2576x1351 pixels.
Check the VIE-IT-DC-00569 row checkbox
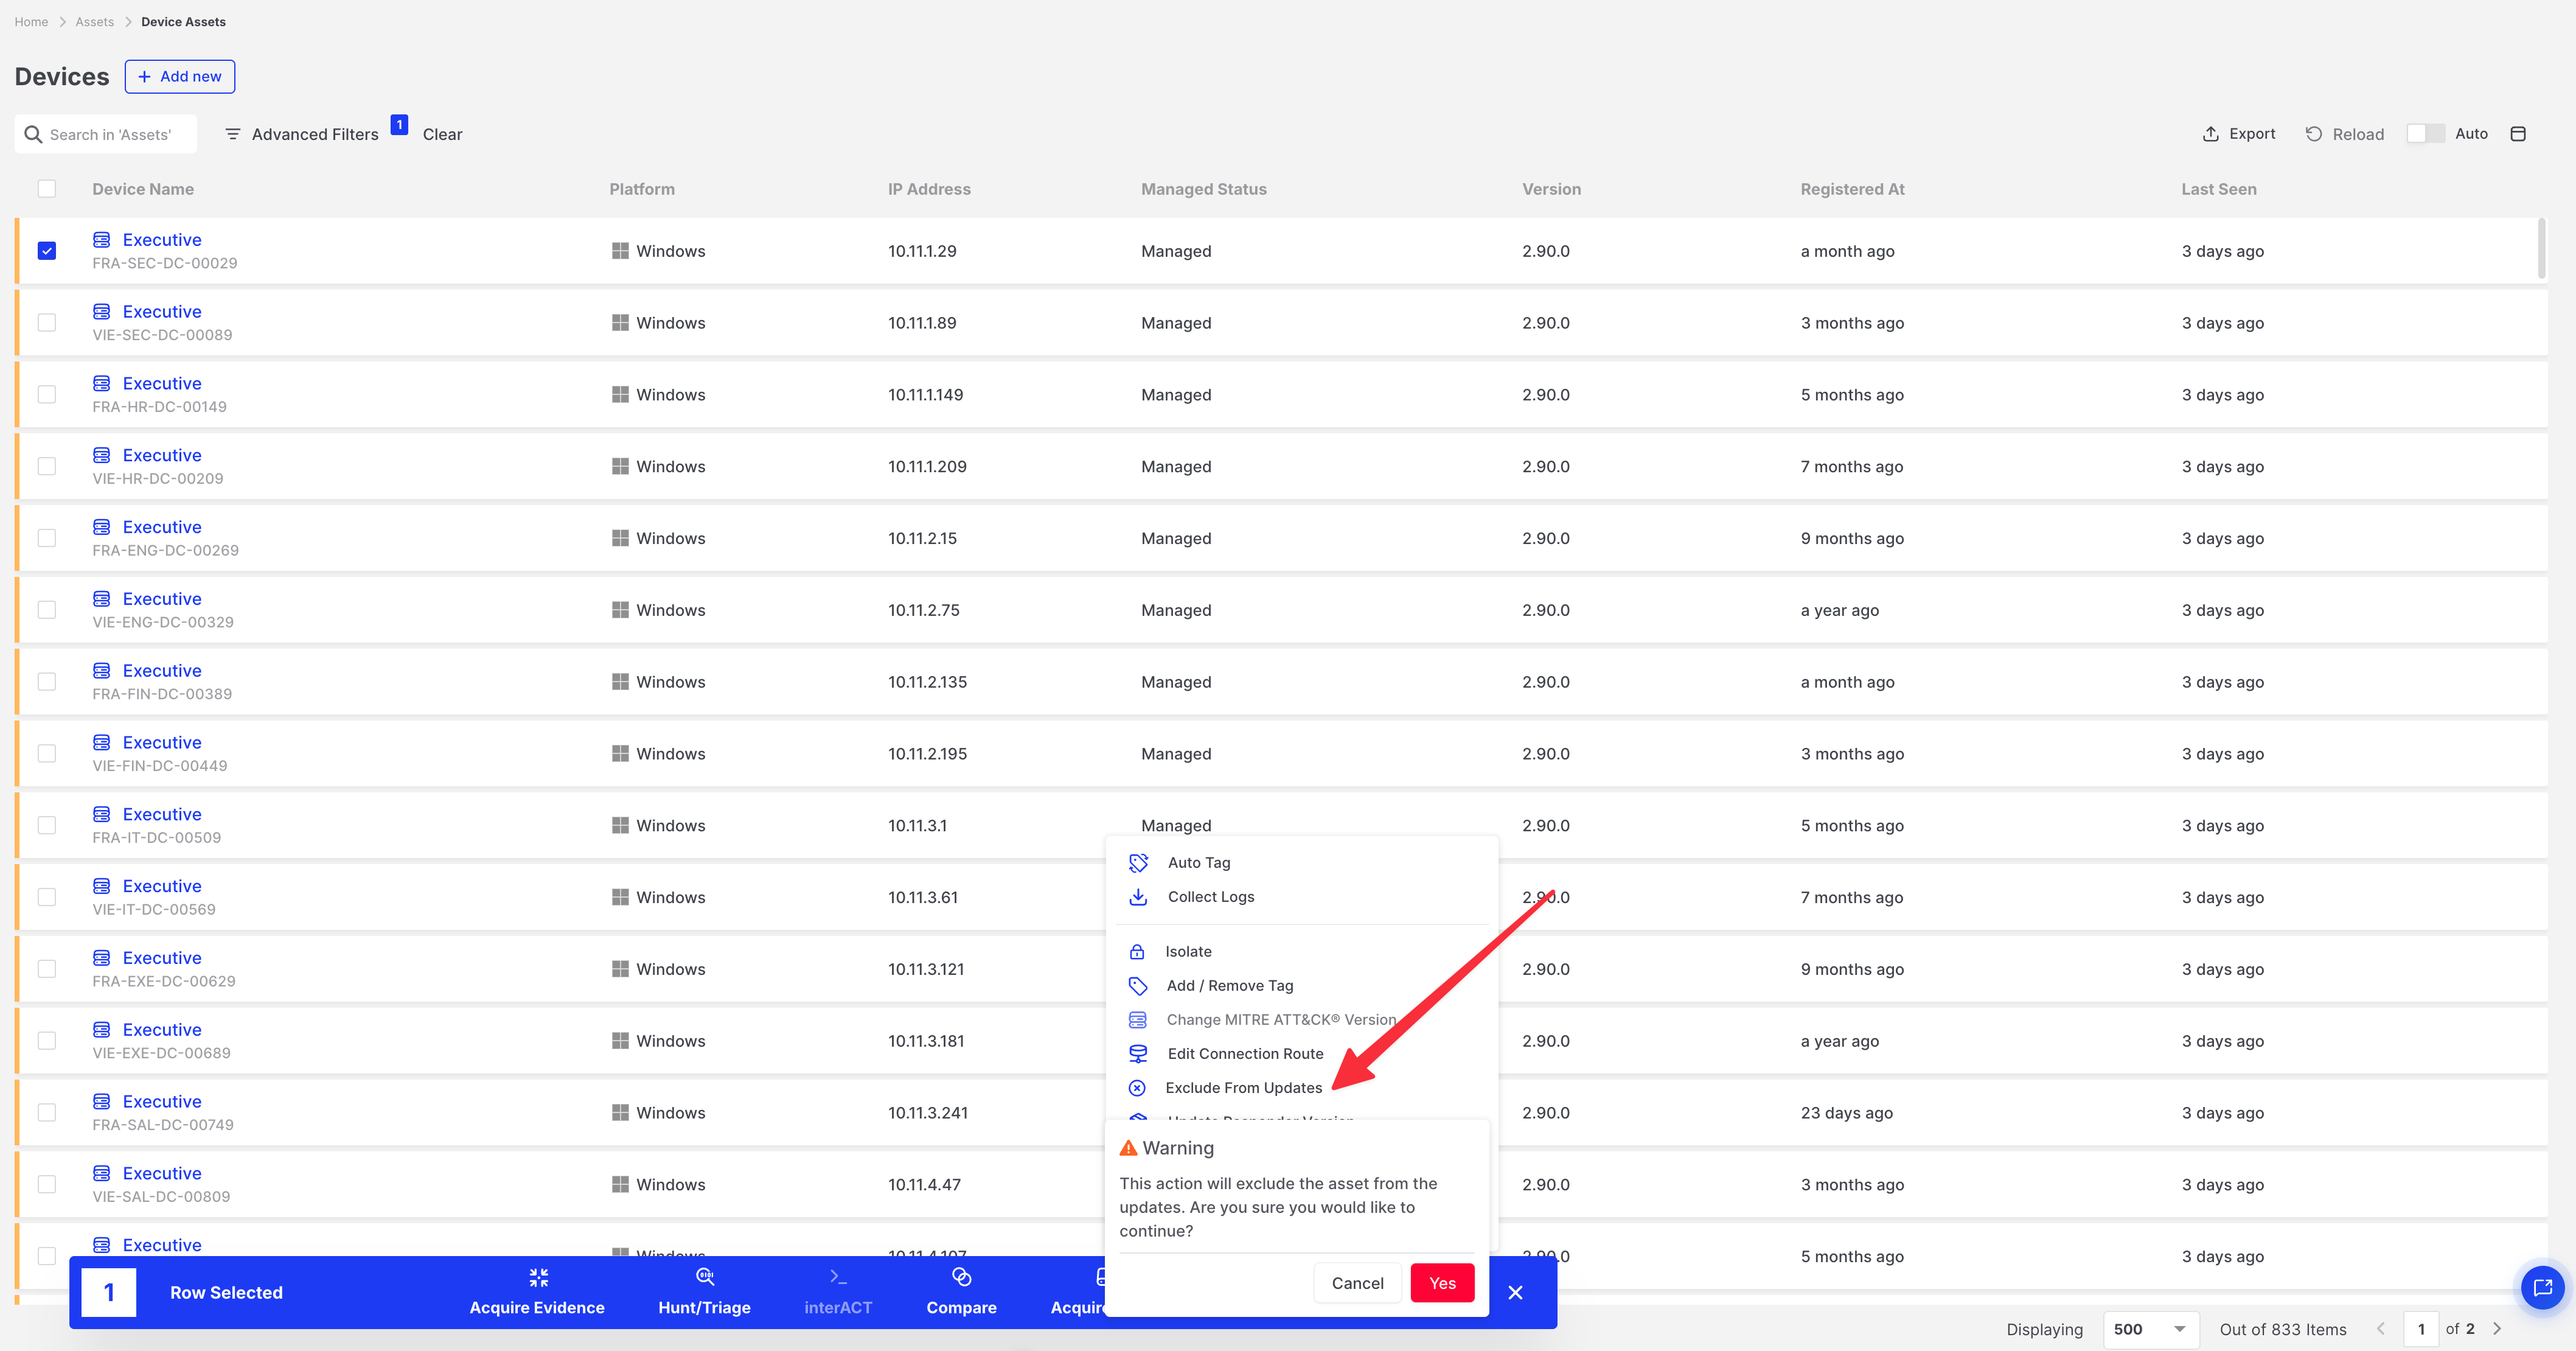click(47, 897)
